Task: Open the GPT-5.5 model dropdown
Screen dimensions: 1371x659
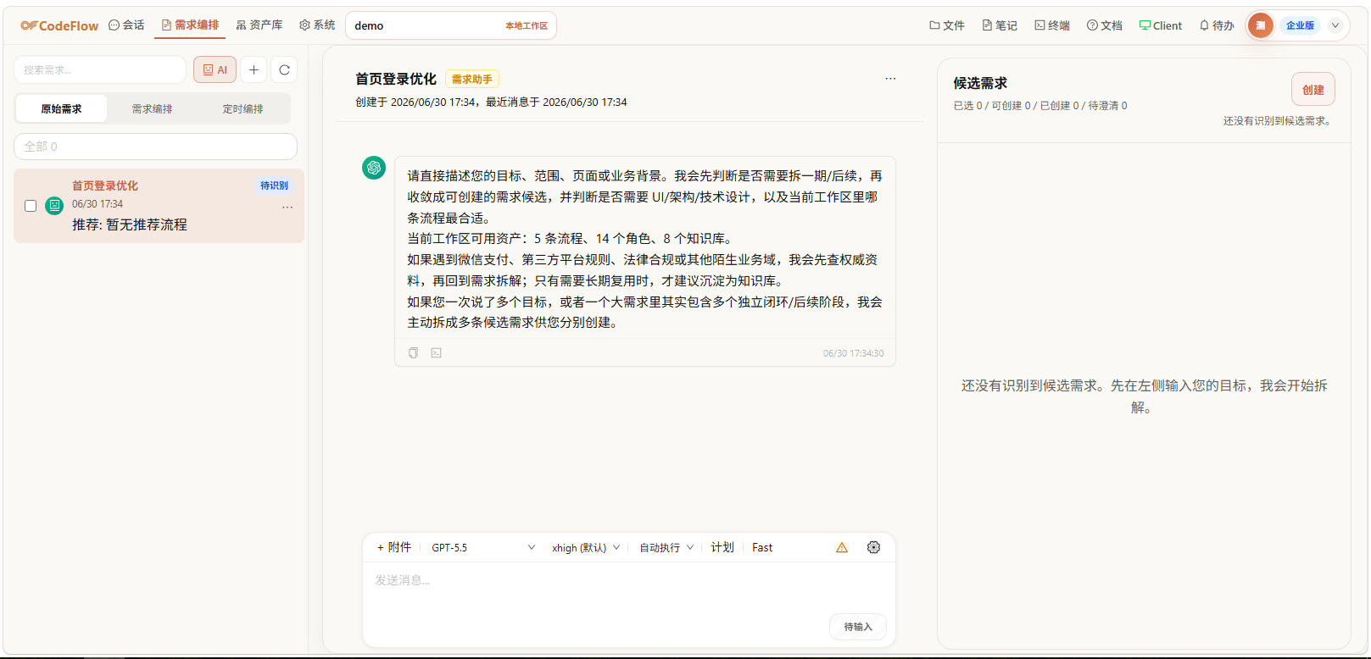Action: (x=483, y=547)
